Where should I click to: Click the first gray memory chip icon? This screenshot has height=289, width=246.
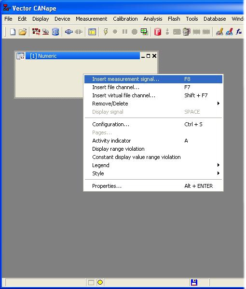pos(196,32)
